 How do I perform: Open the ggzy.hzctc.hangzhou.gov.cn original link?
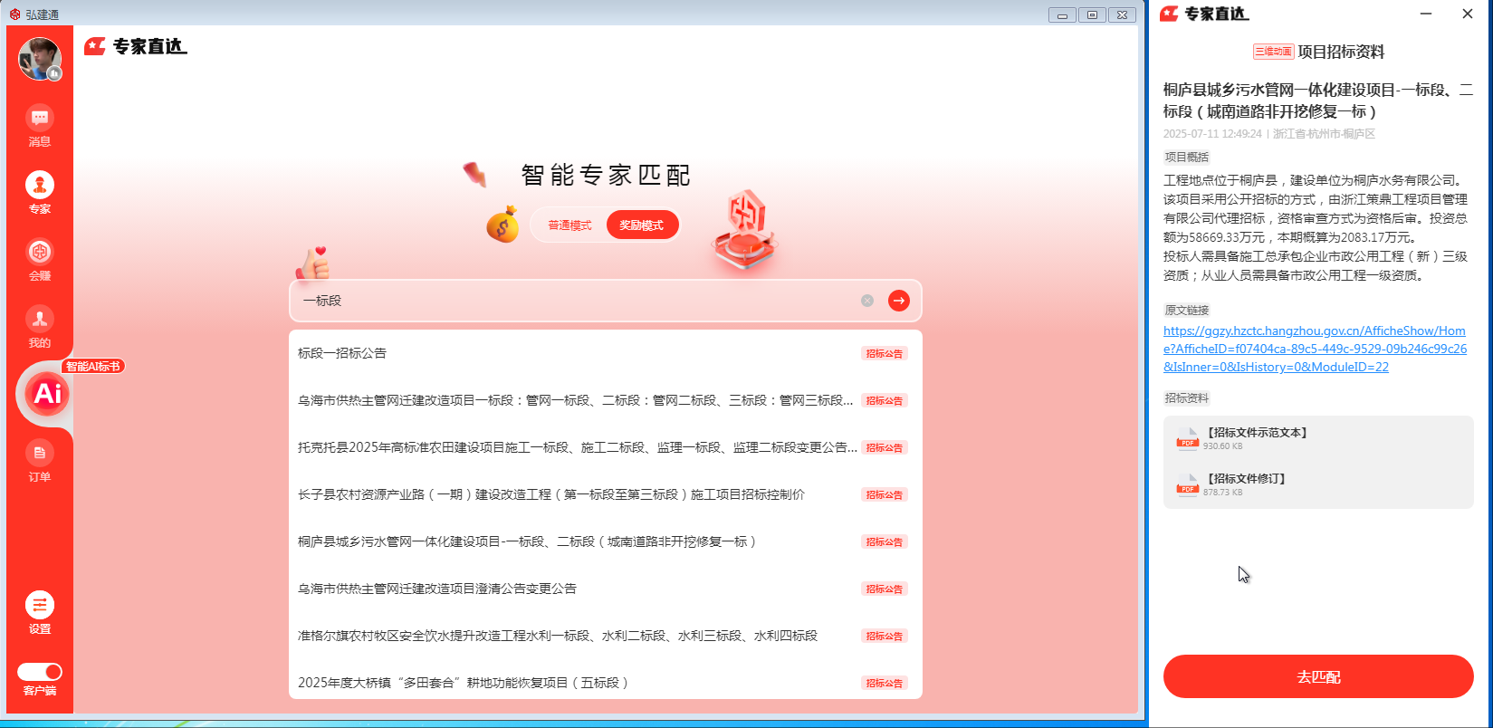click(x=1315, y=349)
